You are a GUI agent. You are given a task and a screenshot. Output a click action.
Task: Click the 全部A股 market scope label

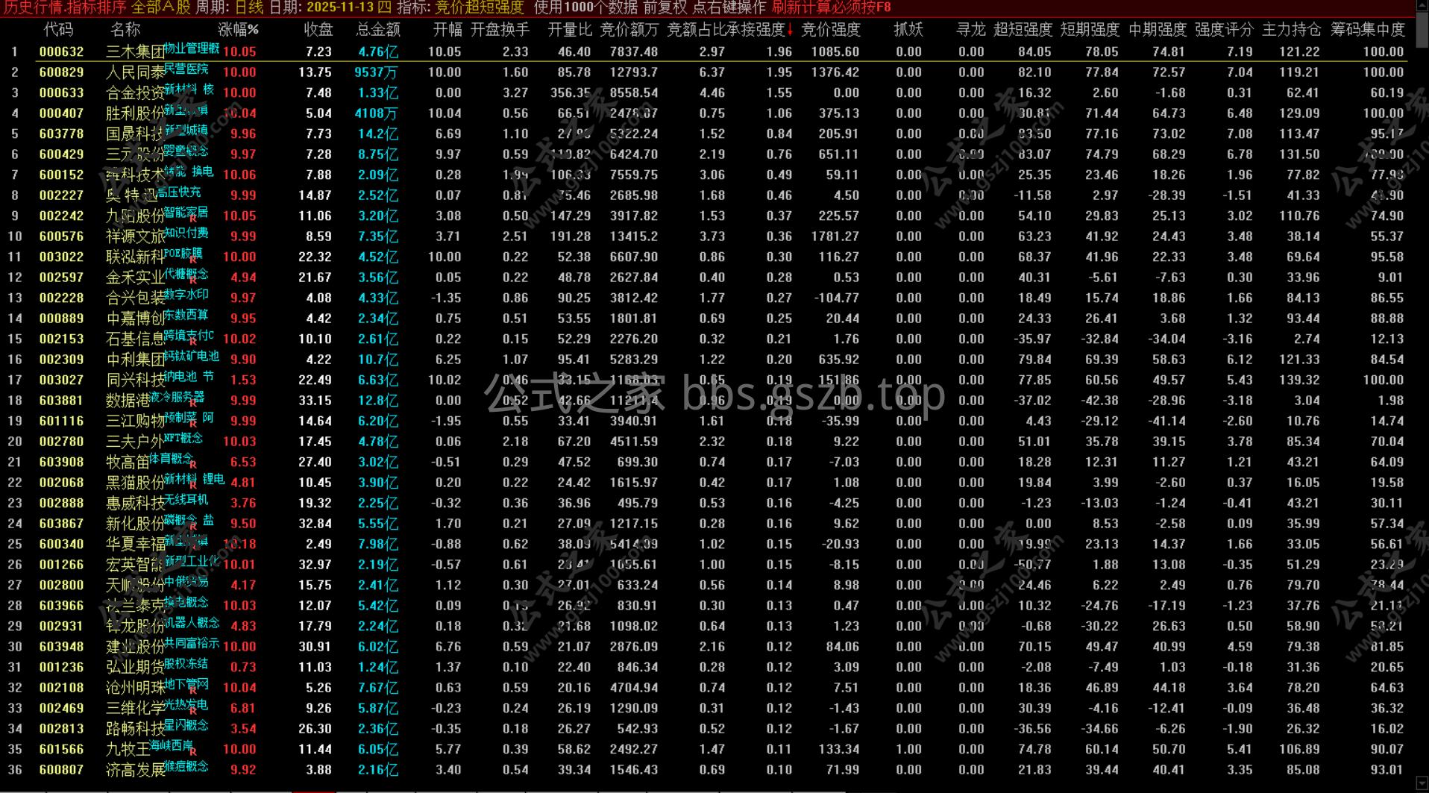tap(161, 7)
